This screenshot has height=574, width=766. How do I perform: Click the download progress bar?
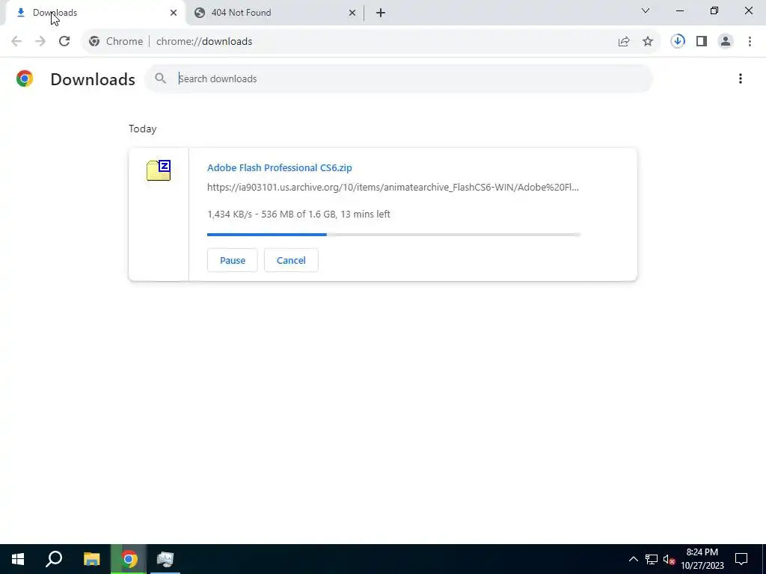pyautogui.click(x=393, y=235)
